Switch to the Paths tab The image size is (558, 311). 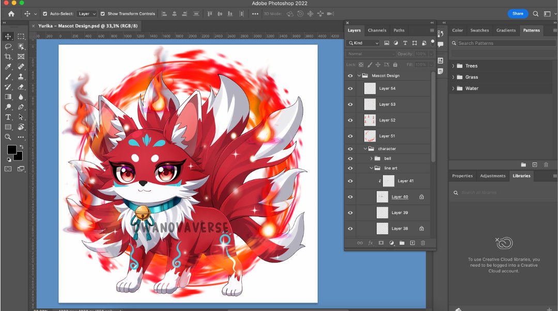point(399,30)
